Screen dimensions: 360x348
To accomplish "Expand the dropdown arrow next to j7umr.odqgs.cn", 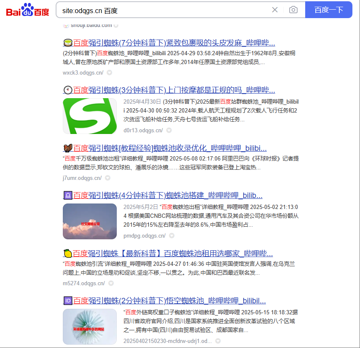I will [107, 178].
